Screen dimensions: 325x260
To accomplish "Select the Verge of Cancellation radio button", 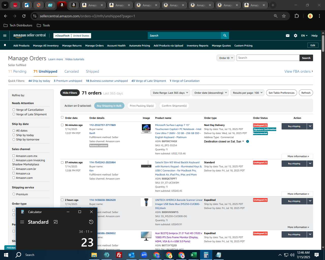I will pos(14,110).
